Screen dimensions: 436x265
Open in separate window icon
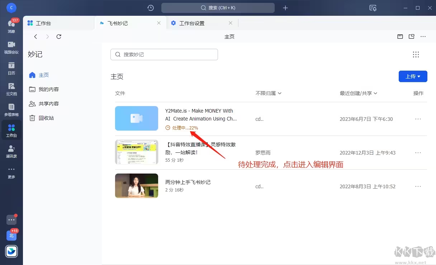coord(412,37)
